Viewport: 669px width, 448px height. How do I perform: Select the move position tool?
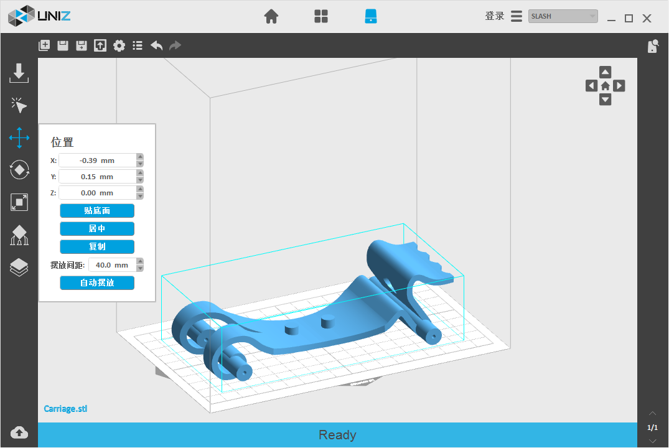point(19,138)
